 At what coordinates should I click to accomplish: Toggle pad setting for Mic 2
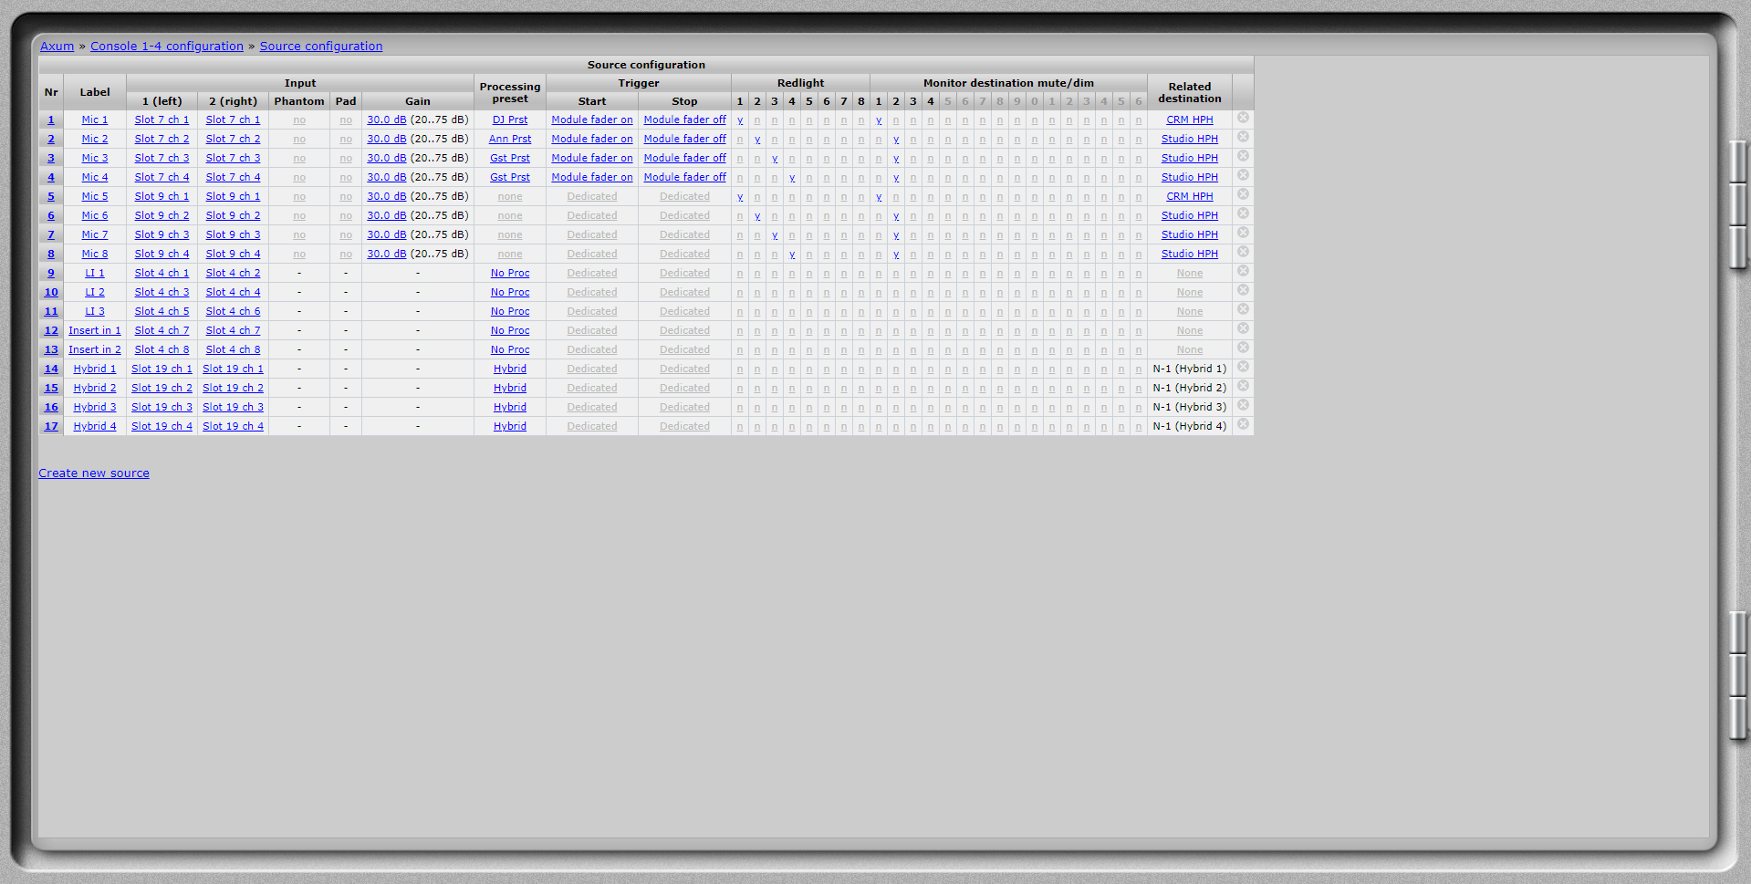[346, 140]
